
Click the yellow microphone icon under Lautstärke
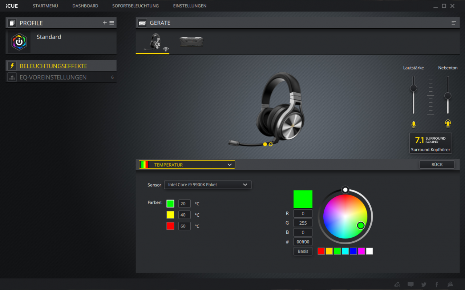pos(413,124)
